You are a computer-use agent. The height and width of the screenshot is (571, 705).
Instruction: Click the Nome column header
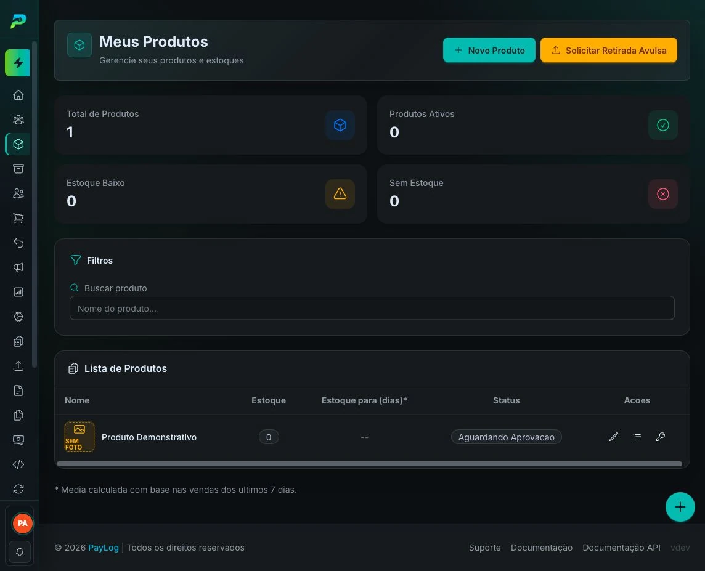point(77,400)
